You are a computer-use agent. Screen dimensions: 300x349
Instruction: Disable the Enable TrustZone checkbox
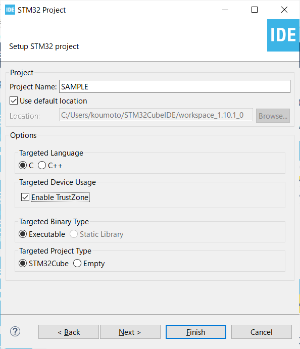[x=25, y=197]
